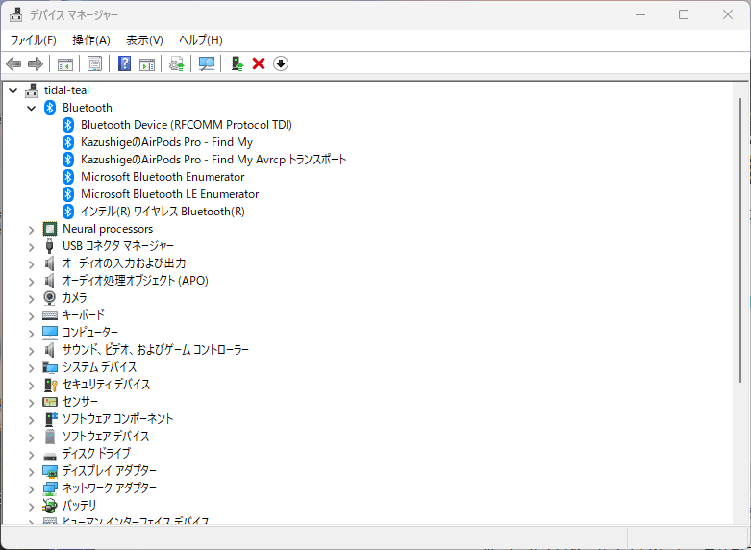The height and width of the screenshot is (550, 751).
Task: Click the webcam icon next to カメラ
Action: (50, 298)
